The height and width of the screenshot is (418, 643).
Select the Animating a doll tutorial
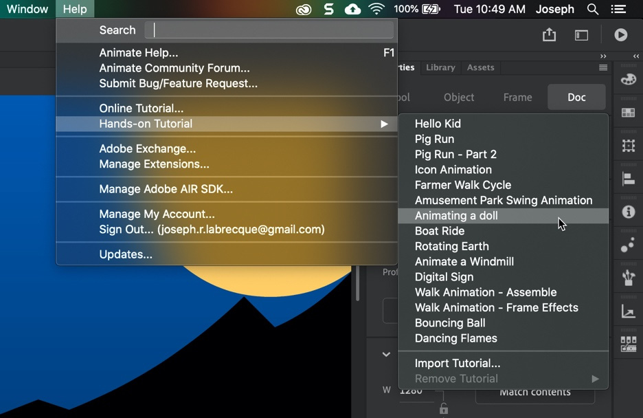503,216
